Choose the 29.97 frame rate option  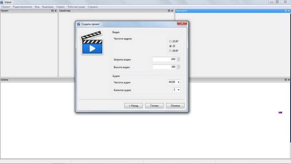point(170,51)
